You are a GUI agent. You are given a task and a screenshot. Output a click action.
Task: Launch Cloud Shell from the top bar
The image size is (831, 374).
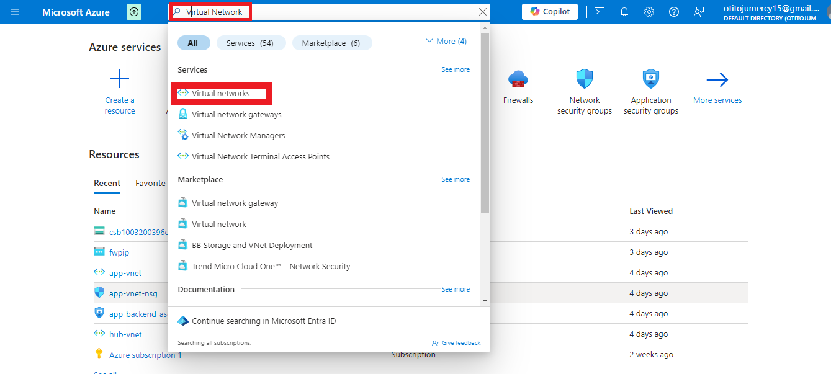(x=600, y=12)
